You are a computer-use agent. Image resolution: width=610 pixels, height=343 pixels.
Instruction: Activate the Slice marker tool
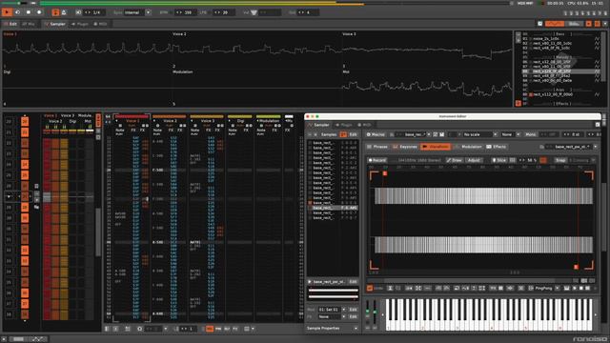pos(499,160)
